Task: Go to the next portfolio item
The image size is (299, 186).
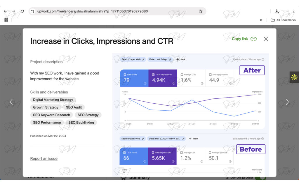Action: [287, 102]
